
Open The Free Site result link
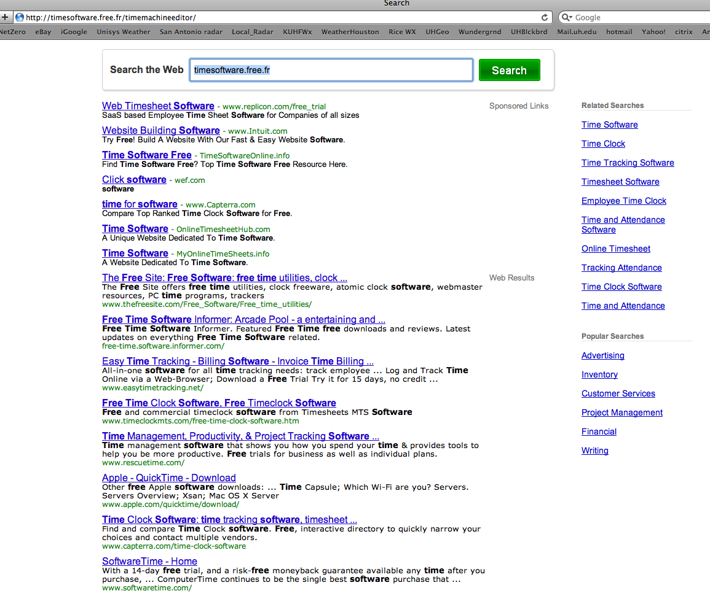(224, 277)
